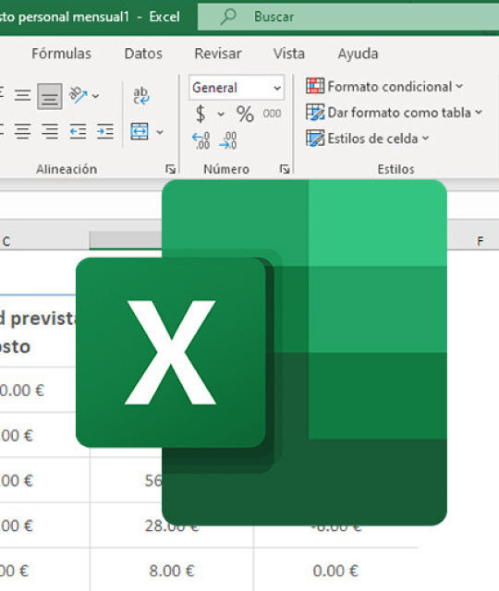Screen dimensions: 499x591
Task: Select the text orientation icon
Action: point(78,95)
